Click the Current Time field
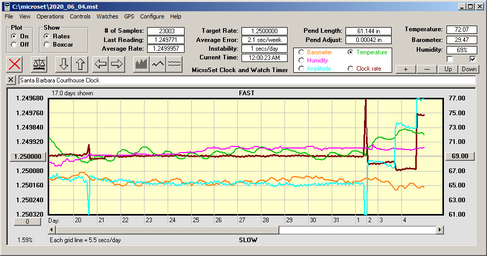The height and width of the screenshot is (256, 487). coord(265,57)
